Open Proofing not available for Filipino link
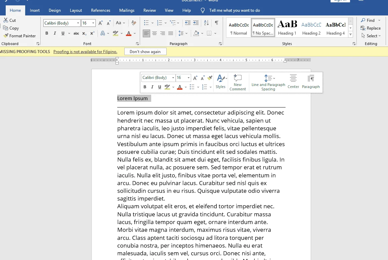Screen dimensions: 388x260 pyautogui.click(x=85, y=52)
